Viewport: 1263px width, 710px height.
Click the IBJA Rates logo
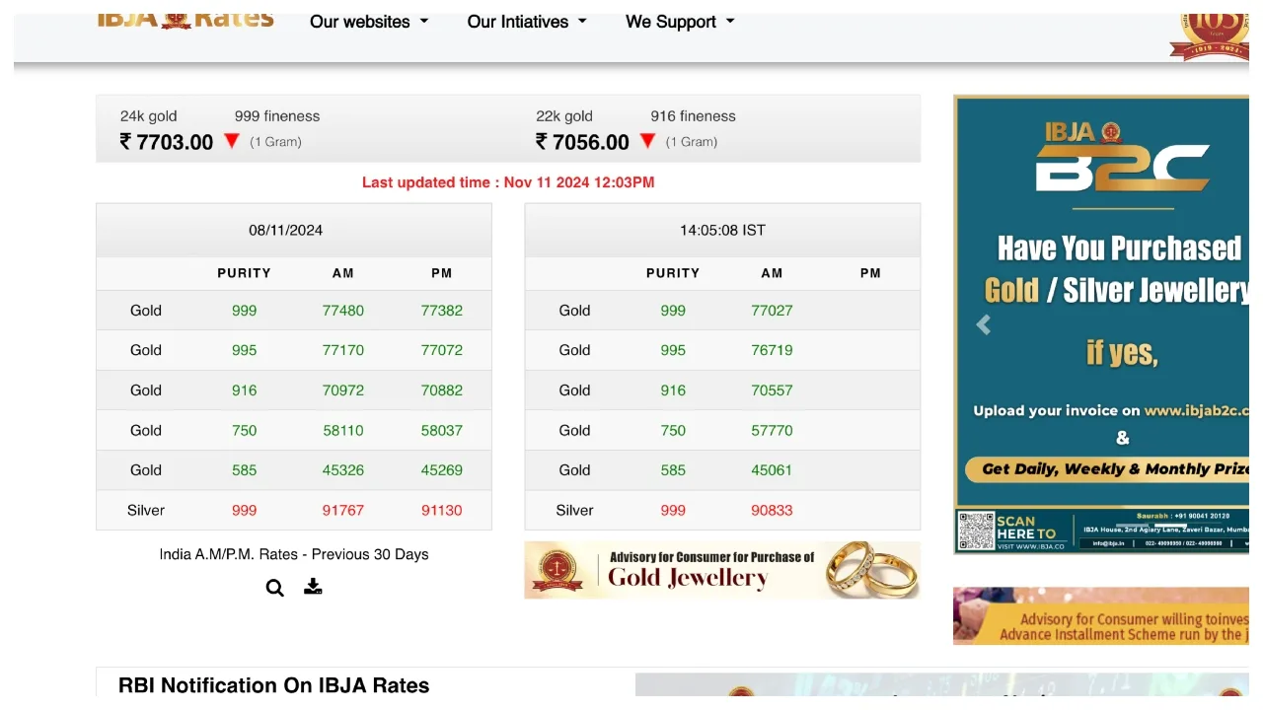186,20
